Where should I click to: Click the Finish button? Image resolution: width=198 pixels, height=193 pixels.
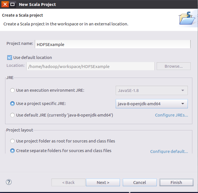pos(176,183)
